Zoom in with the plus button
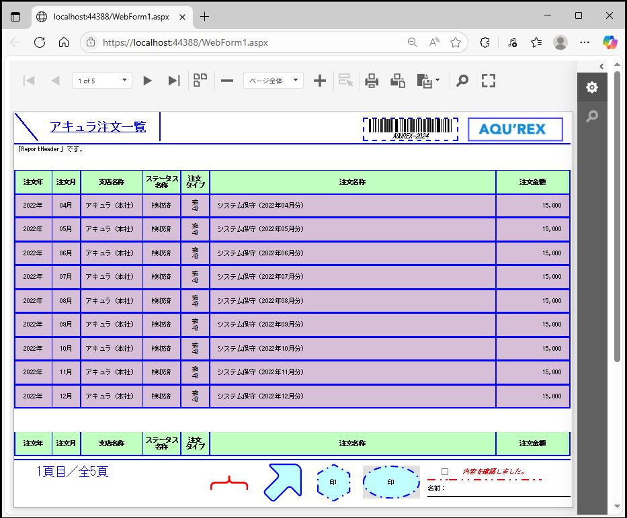 [x=320, y=81]
